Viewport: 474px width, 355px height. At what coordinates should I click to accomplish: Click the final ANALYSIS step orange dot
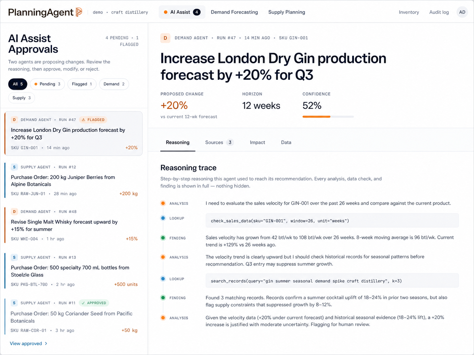[163, 318]
